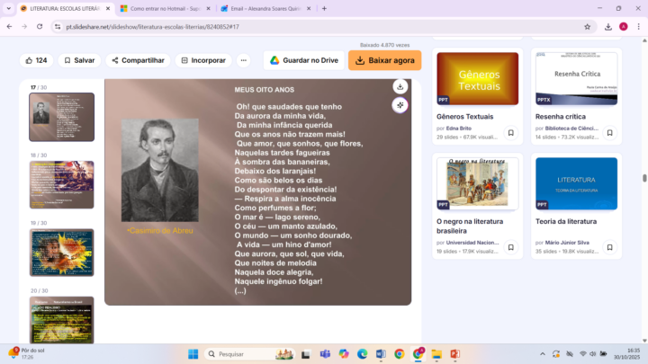
Task: Open the O negro na literatura thumbnail
Action: (477, 183)
